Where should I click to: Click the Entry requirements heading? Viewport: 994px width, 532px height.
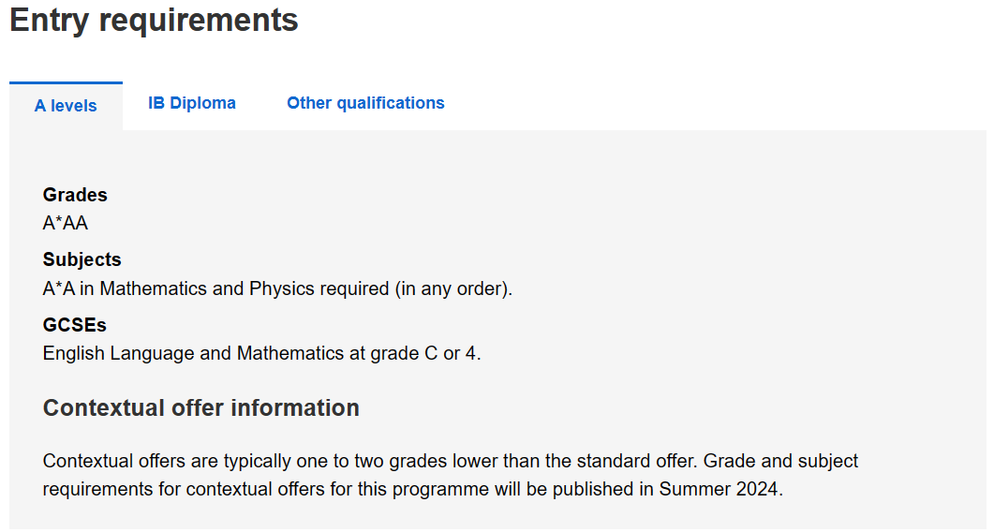[154, 20]
